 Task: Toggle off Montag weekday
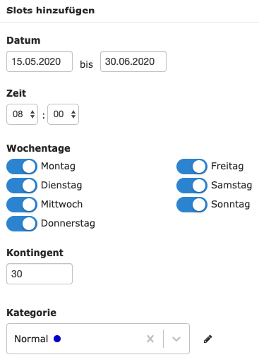click(22, 167)
